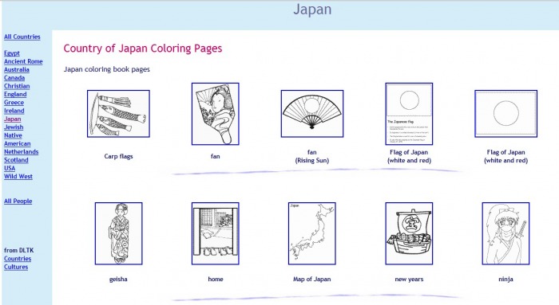Screen dimensions: 559x305
Task: Open the Ireland sidebar link
Action: pyautogui.click(x=14, y=111)
